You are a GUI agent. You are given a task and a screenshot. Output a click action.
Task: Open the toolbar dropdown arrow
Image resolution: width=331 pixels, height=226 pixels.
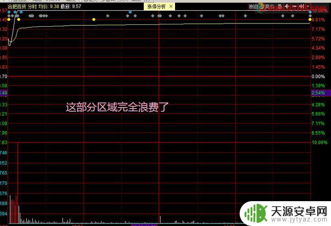(308, 7)
